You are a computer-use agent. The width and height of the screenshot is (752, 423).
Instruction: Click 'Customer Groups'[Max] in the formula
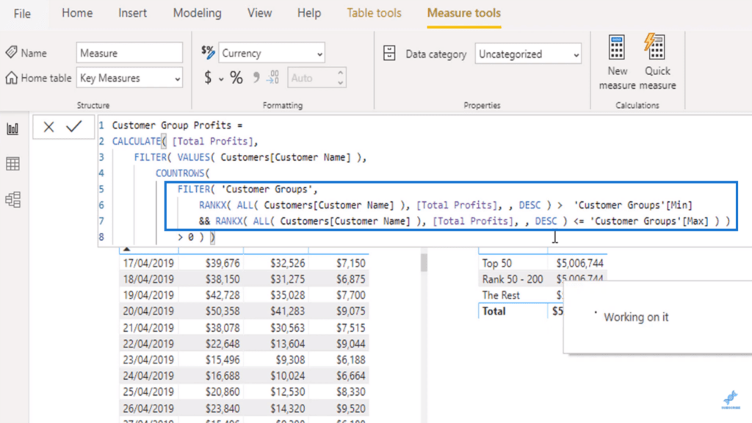click(x=649, y=221)
